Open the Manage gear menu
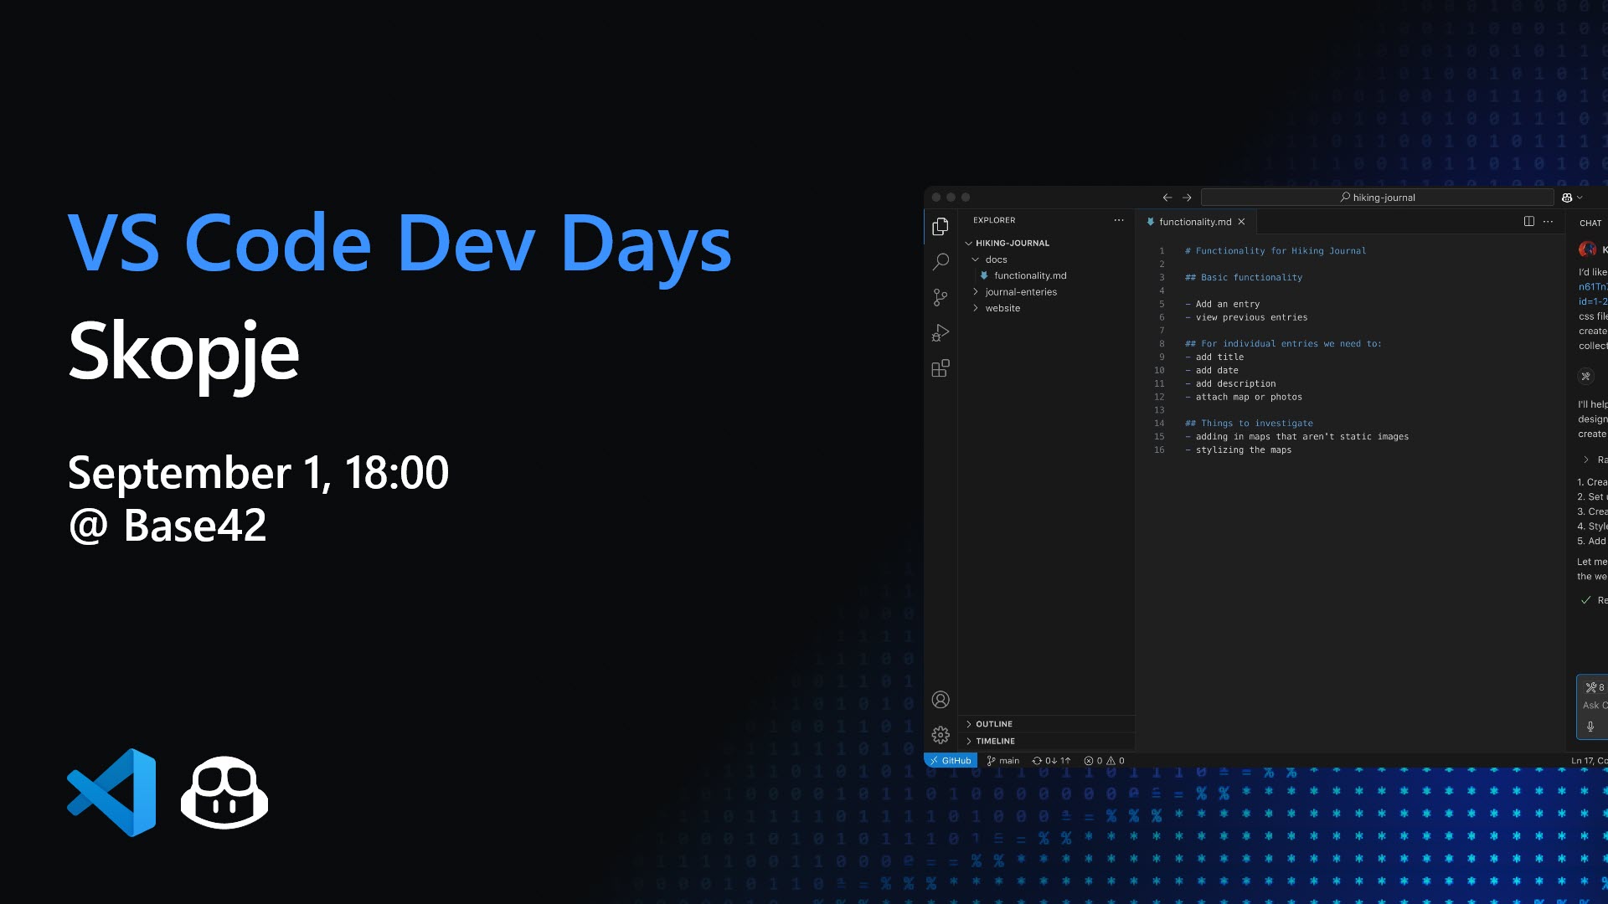1608x904 pixels. pos(941,735)
